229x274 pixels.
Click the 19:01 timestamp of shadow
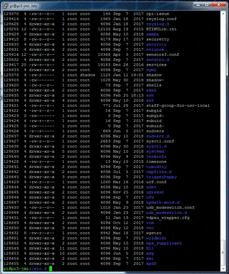click(137, 75)
